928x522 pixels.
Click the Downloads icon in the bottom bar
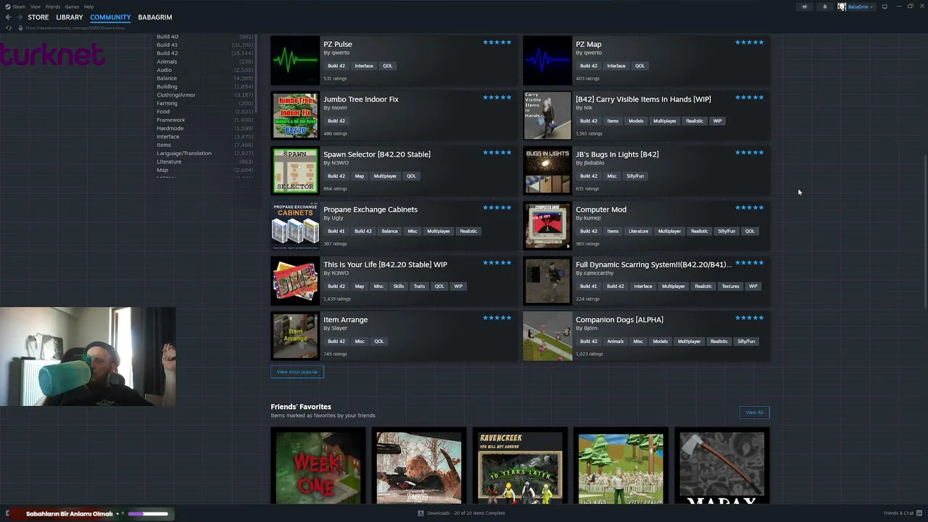pyautogui.click(x=420, y=513)
